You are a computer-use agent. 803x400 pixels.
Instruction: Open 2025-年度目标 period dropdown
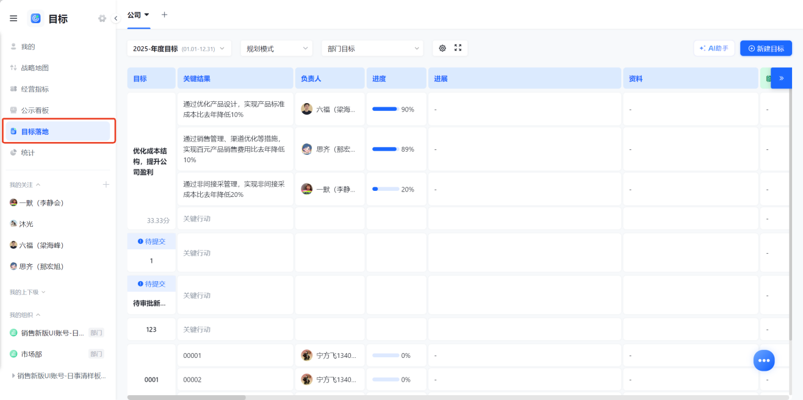[179, 49]
